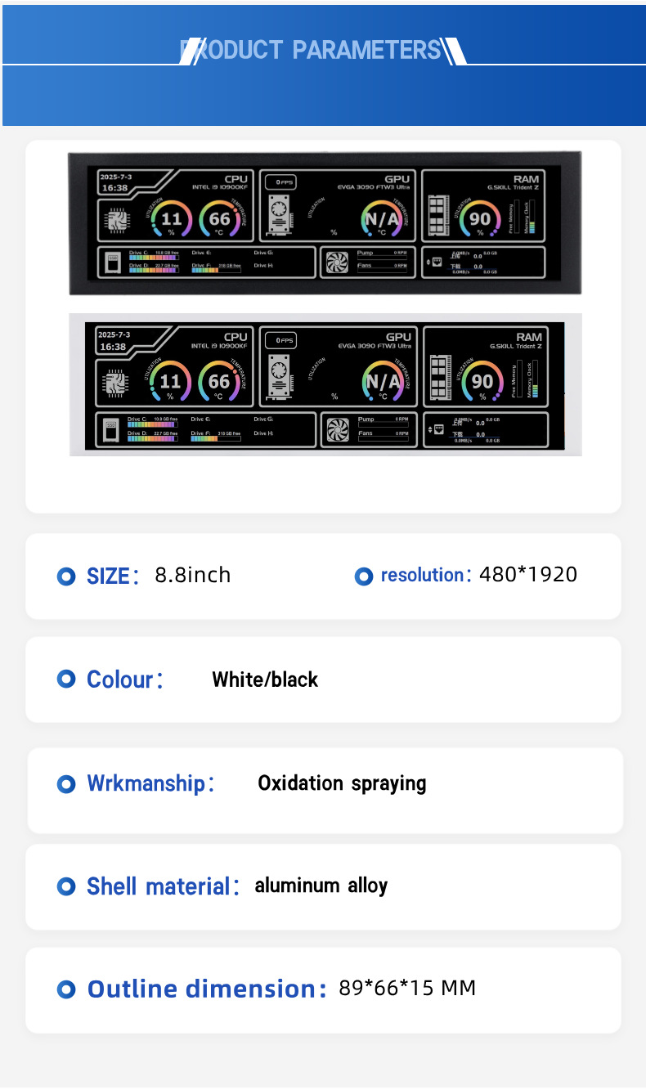Click the cooling fan icon on the black-frame display
This screenshot has height=1090, width=646.
[x=337, y=262]
